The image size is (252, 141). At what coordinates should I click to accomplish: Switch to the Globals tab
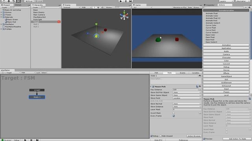18,5
